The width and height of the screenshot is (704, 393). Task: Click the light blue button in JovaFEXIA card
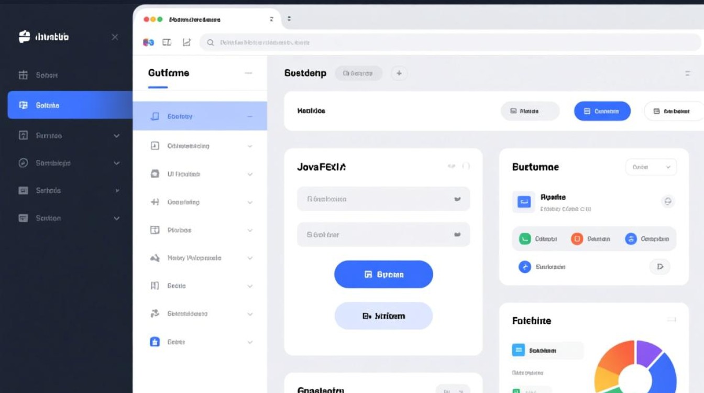click(x=383, y=316)
